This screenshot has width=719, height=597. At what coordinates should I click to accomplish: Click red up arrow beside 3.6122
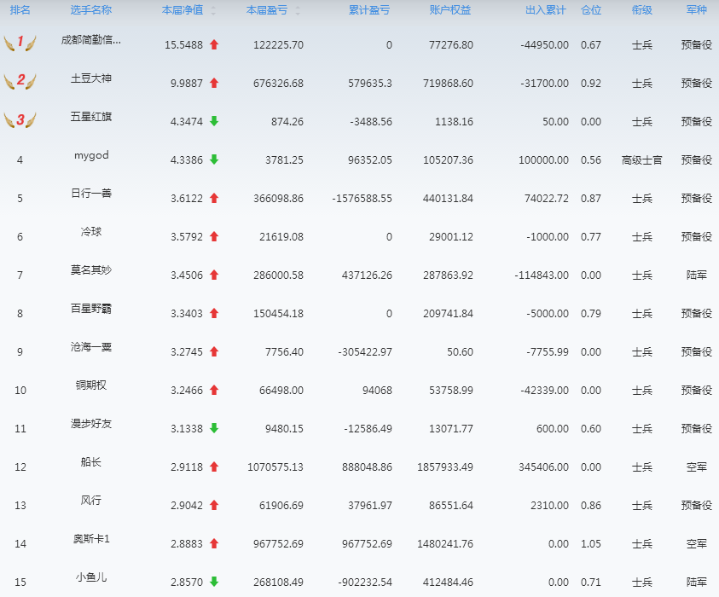[x=214, y=198]
